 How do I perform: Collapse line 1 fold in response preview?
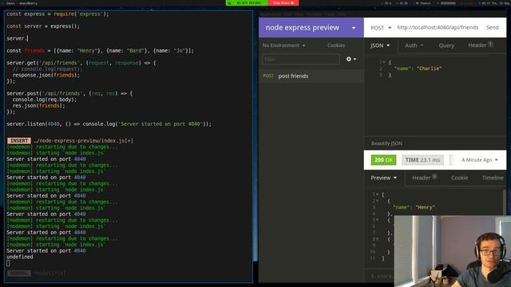[377, 195]
